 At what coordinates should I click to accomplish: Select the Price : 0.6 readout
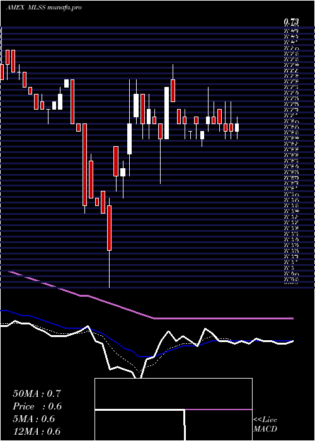coord(37,406)
